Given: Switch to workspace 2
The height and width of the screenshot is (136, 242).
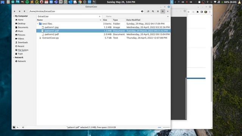Looking at the screenshot, I should (175, 2).
